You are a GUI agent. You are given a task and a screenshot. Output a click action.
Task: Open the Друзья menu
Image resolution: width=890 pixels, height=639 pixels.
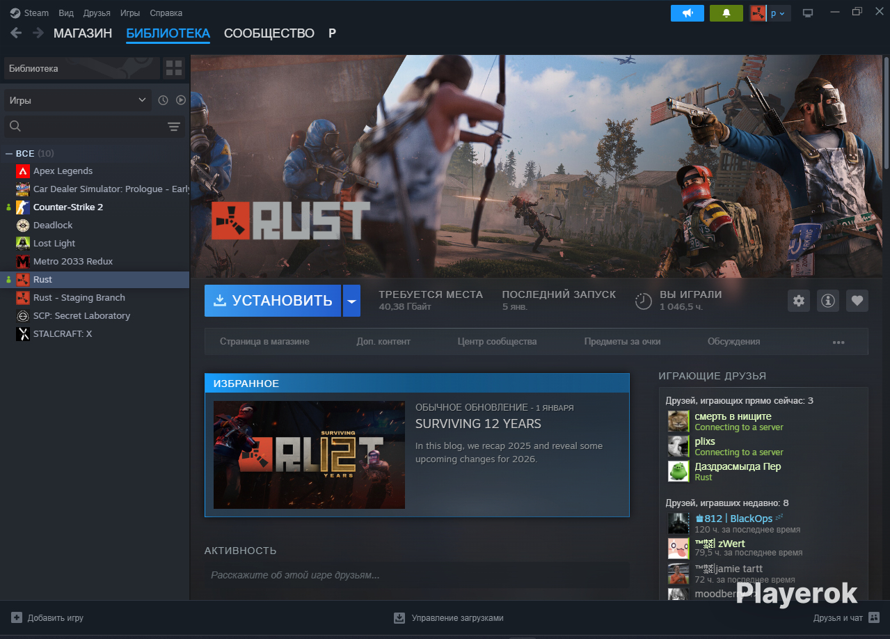pos(97,13)
